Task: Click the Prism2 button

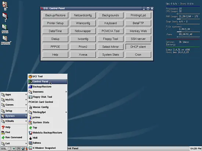Action: tap(83, 47)
